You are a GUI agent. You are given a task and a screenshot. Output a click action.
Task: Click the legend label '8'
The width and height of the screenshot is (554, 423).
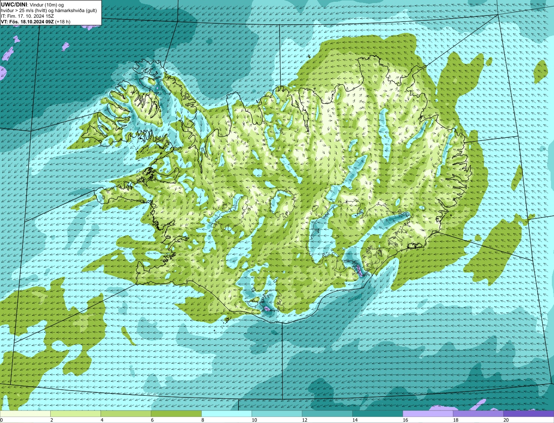coord(203,420)
